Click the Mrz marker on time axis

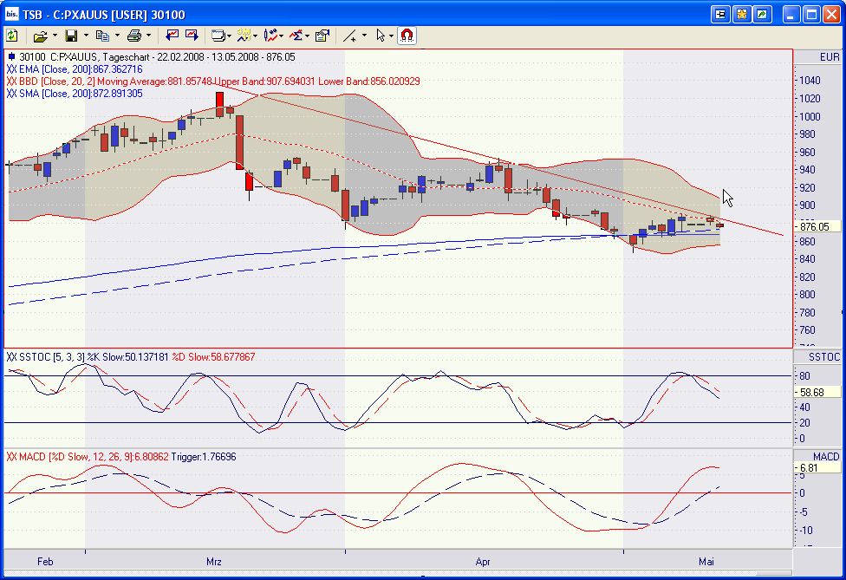point(213,562)
